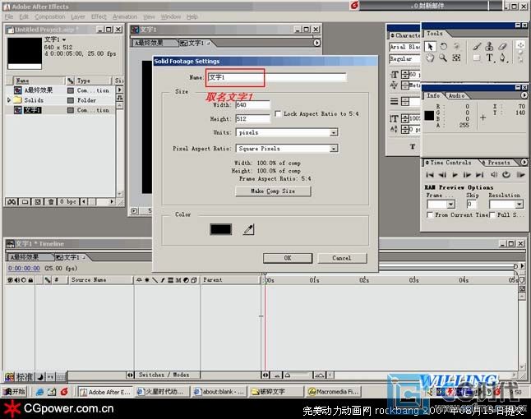Click the Make Comp Size button
The height and width of the screenshot is (419, 531).
tap(273, 191)
